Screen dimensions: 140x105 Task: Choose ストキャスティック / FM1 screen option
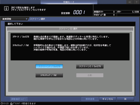(x=49, y=75)
